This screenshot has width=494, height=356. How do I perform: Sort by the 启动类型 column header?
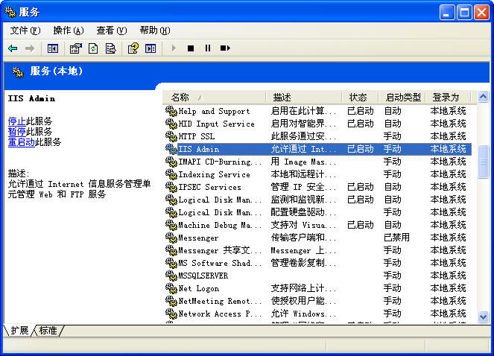402,98
